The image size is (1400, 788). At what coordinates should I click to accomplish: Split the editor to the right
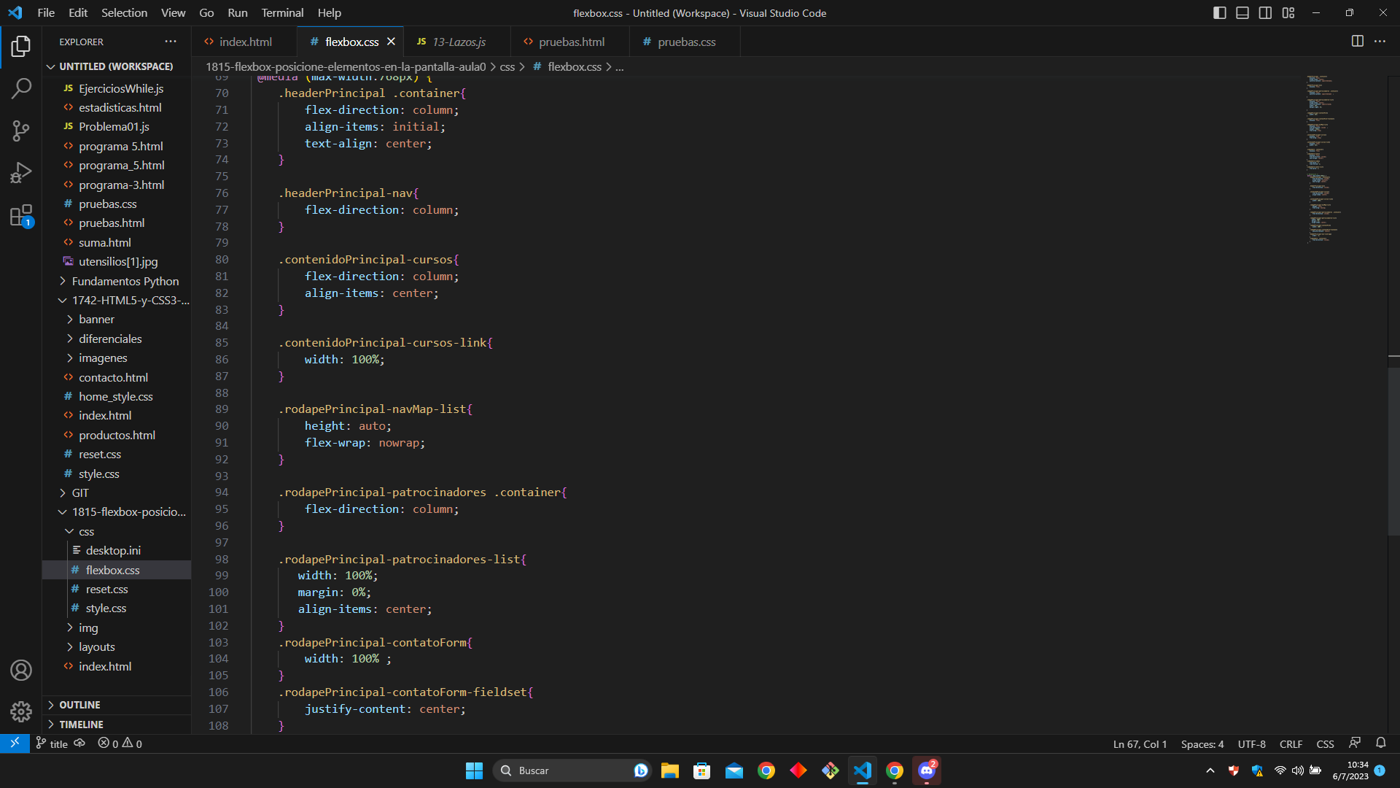click(x=1357, y=42)
